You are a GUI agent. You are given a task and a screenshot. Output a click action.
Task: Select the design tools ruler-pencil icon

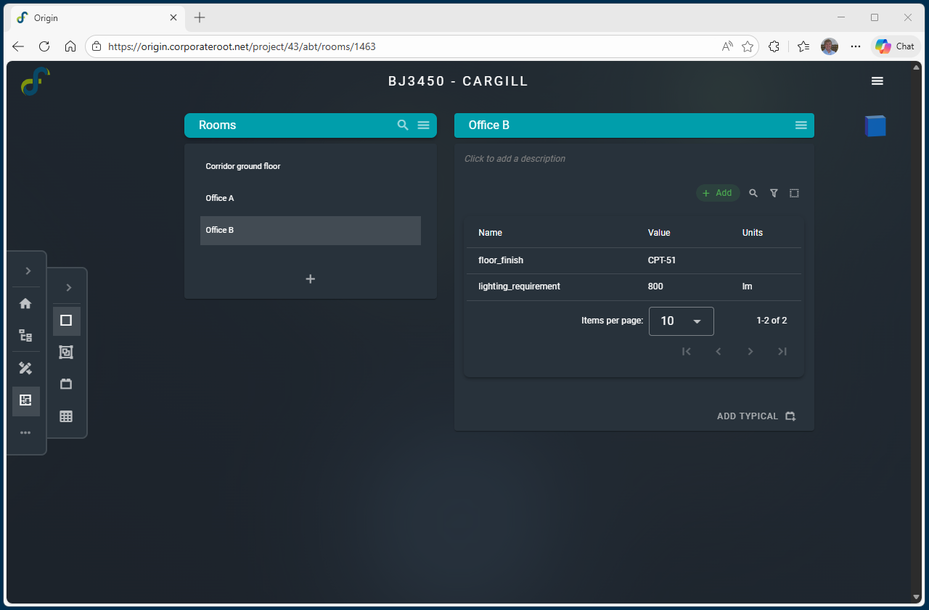[25, 368]
